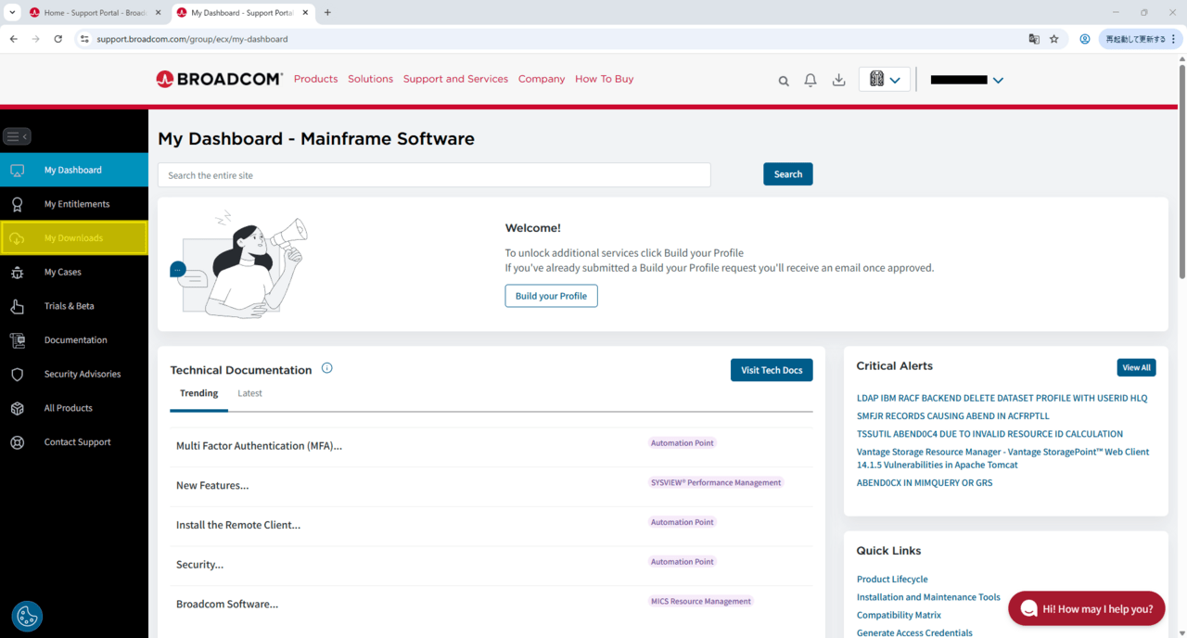Click the Search button
The height and width of the screenshot is (638, 1187).
tap(788, 174)
